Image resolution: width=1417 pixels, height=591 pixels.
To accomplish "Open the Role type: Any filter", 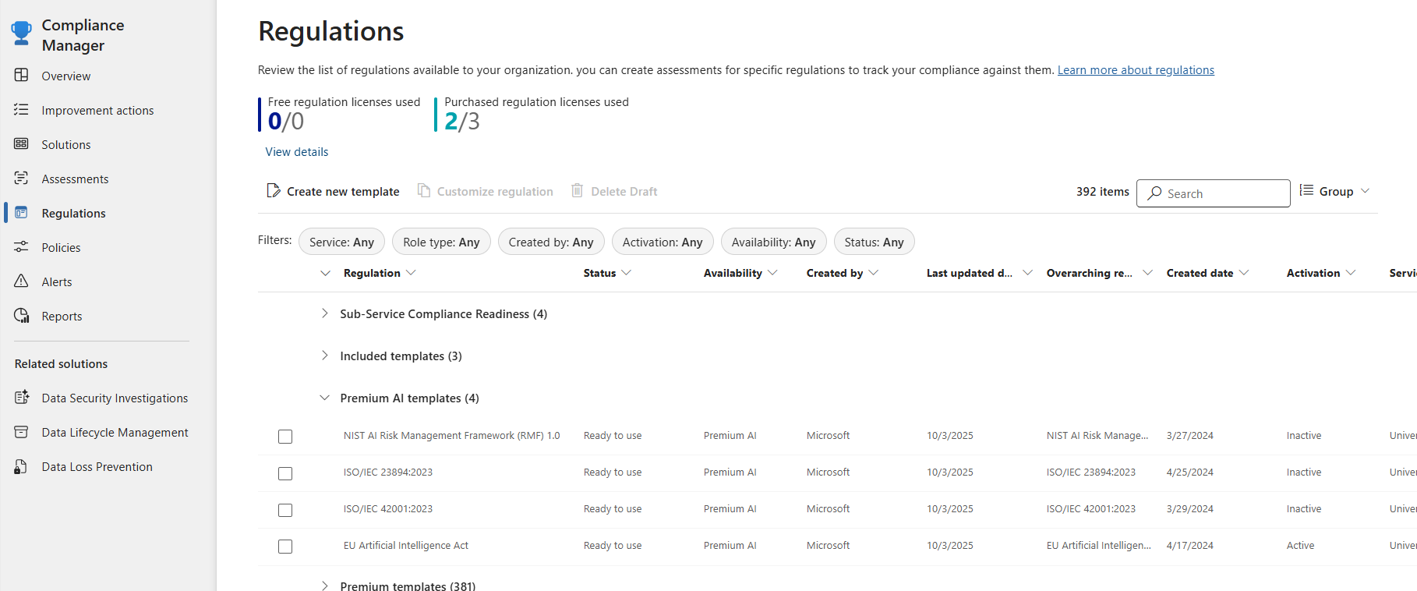I will 441,242.
